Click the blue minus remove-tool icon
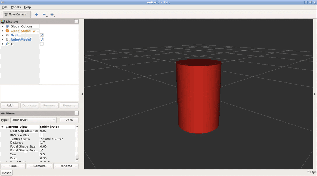Screen dimensions: 317x176 pos(44,14)
